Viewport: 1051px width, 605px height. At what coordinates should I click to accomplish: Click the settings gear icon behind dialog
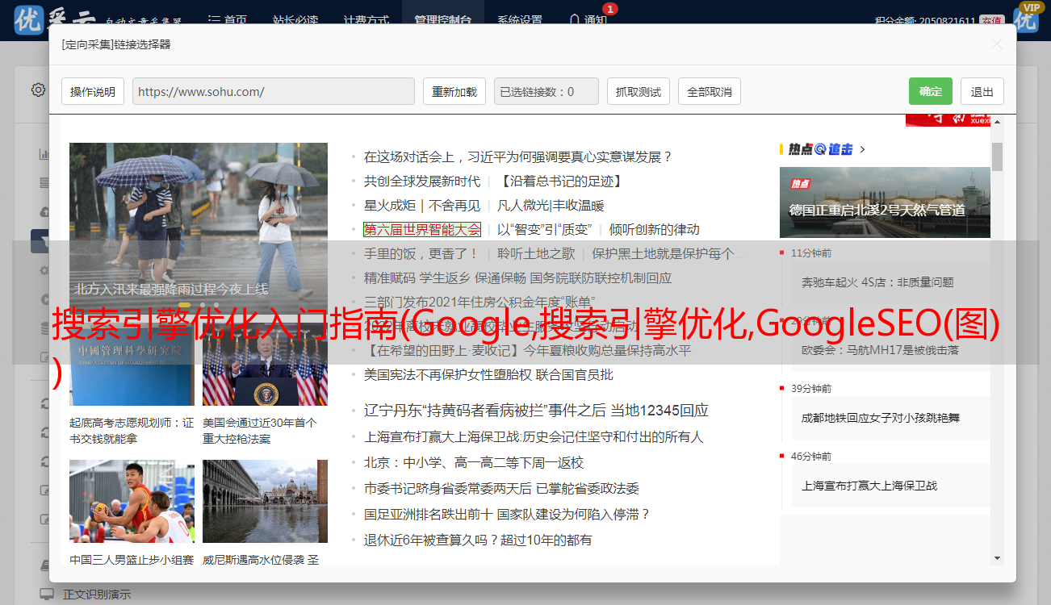(x=38, y=90)
